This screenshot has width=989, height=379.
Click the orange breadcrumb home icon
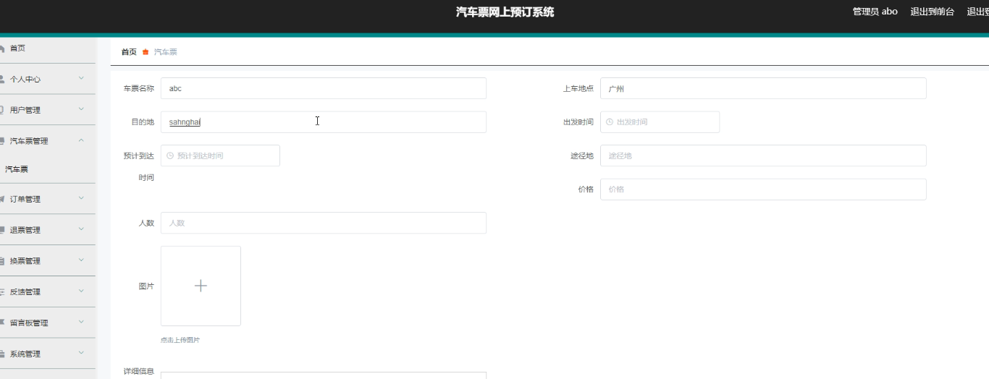(x=146, y=52)
